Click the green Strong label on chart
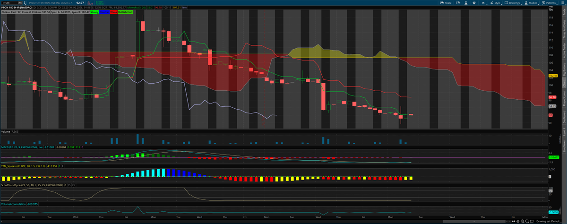The height and width of the screenshot is (224, 567). (x=94, y=12)
